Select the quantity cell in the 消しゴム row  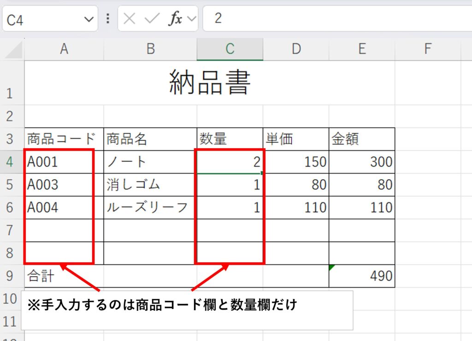(x=230, y=185)
